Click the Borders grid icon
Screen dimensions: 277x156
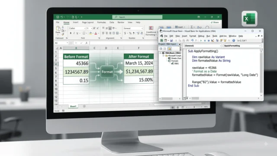tap(84, 33)
